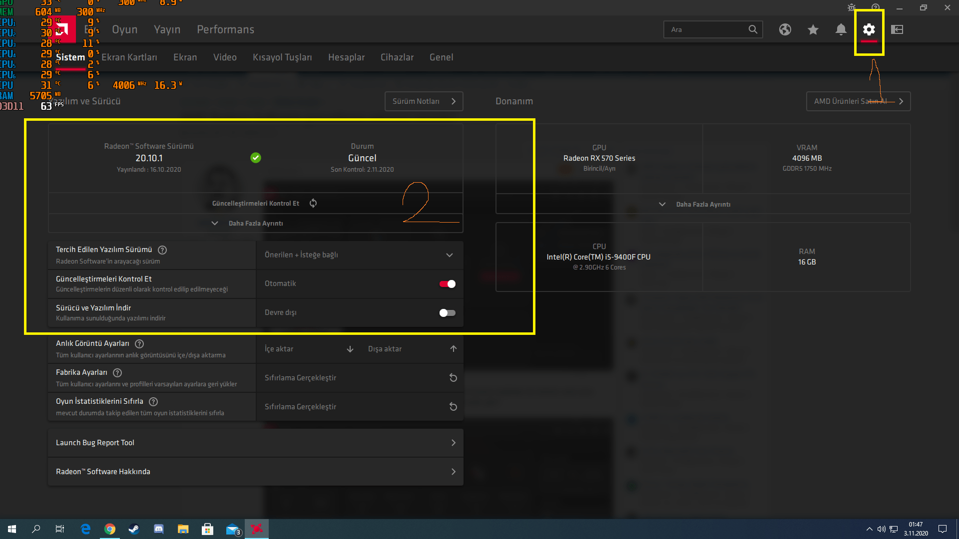Expand Daha Fazla Ayrıntı under hardware
The width and height of the screenshot is (959, 539).
tap(702, 204)
